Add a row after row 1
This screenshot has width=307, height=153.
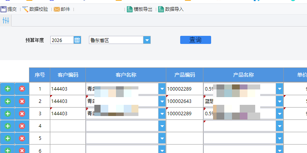(x=7, y=89)
